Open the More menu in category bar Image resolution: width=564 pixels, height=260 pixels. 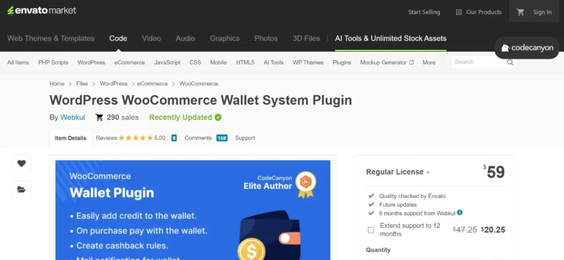[429, 62]
